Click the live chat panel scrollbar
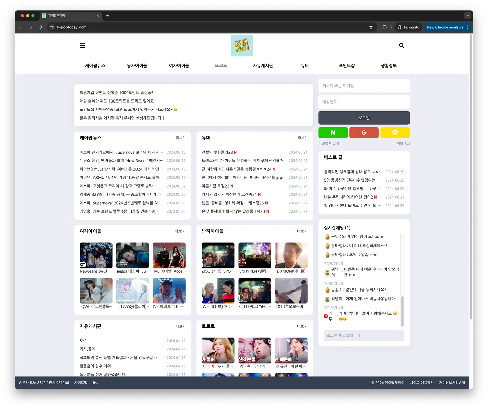This screenshot has width=488, height=409. pos(403,311)
